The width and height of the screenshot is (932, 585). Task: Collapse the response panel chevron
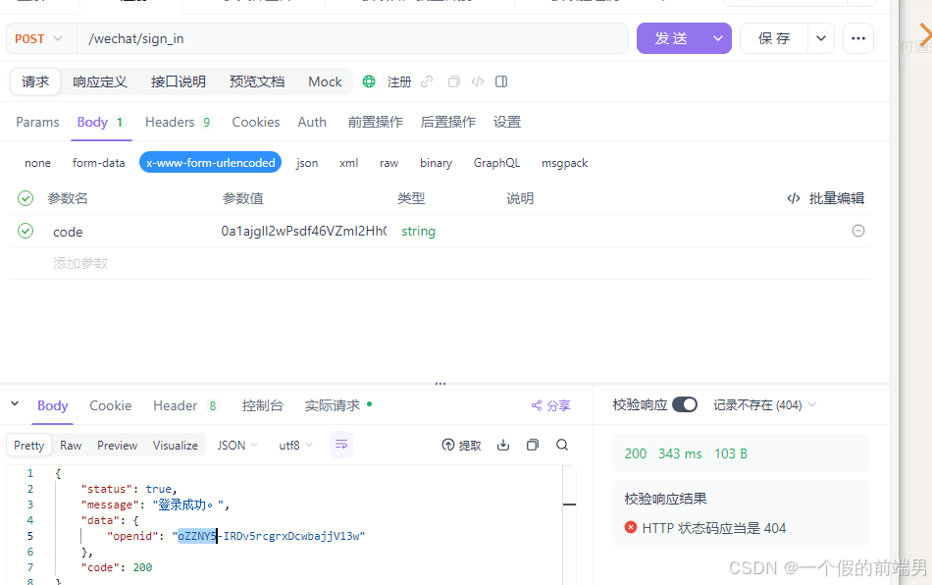(15, 404)
